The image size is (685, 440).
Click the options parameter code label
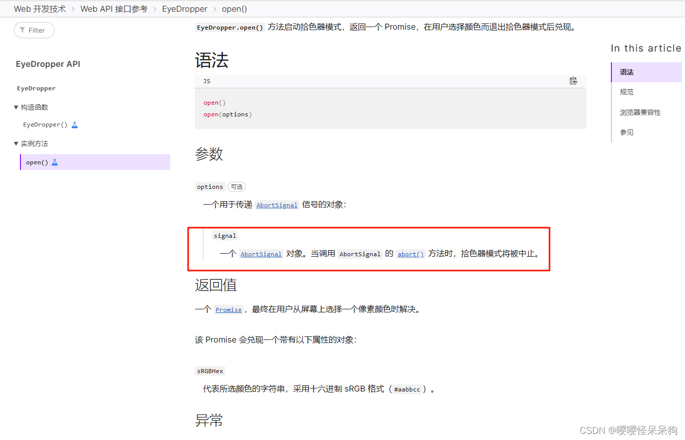pyautogui.click(x=210, y=187)
